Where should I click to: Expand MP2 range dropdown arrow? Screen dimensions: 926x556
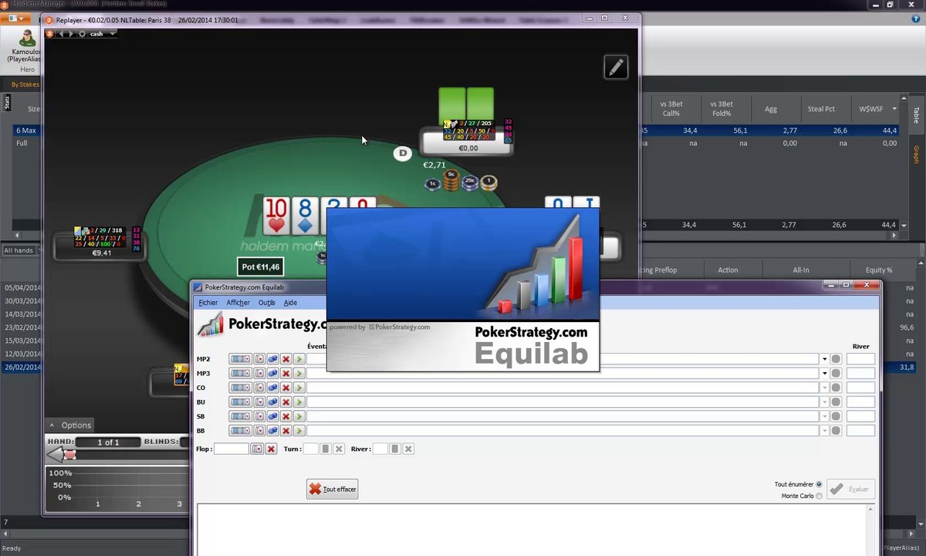(824, 359)
